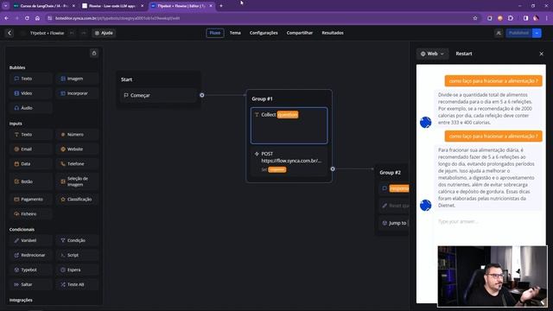The image size is (553, 311).
Task: Add a Classificação input block
Action: (77, 200)
